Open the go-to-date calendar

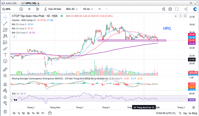tap(50, 113)
